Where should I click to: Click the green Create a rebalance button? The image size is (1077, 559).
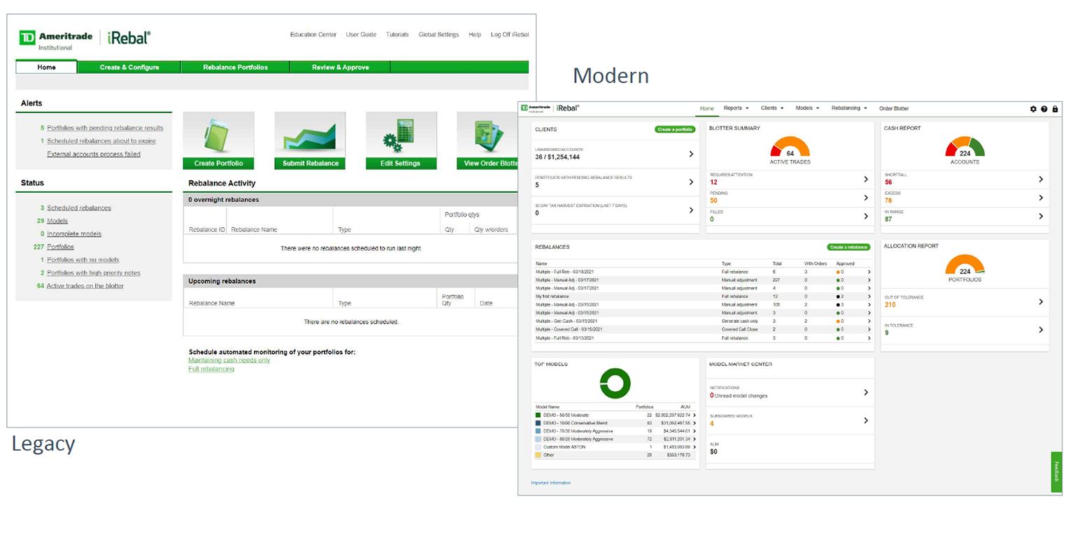coord(848,247)
